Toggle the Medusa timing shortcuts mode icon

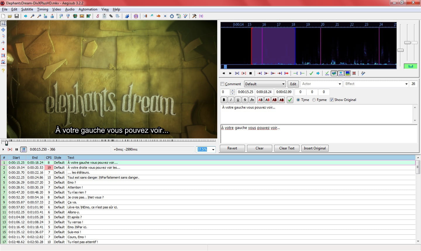pyautogui.click(x=354, y=73)
